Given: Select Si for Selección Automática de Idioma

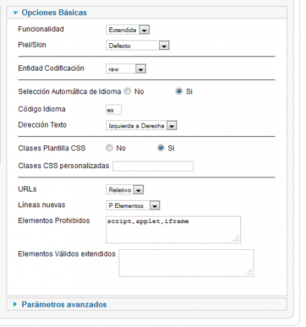Looking at the screenshot, I should [x=179, y=92].
